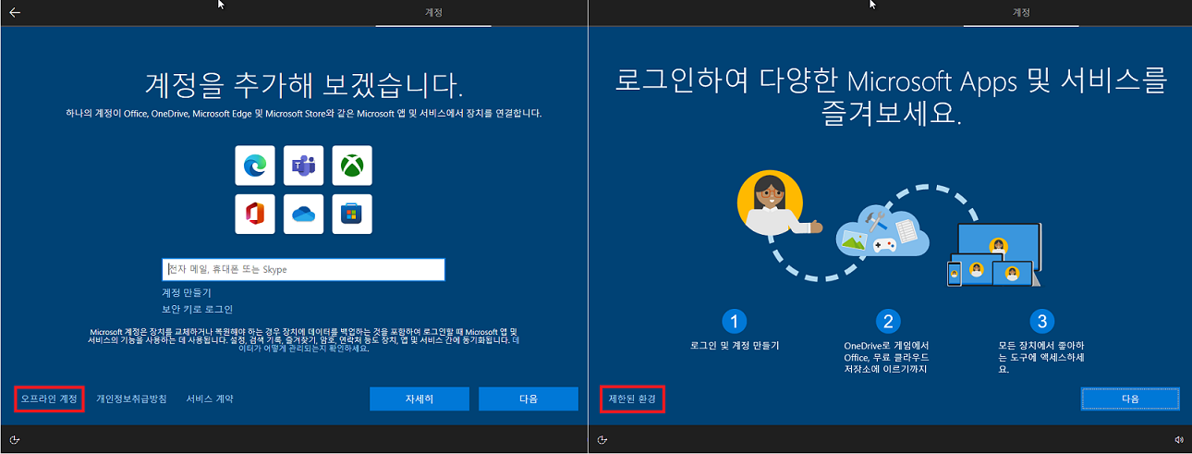
Task: Open ease of access on right screen
Action: (x=602, y=440)
